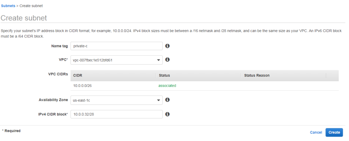The width and height of the screenshot is (349, 141).
Task: Click the Availability Zone field label
Action: pyautogui.click(x=53, y=100)
